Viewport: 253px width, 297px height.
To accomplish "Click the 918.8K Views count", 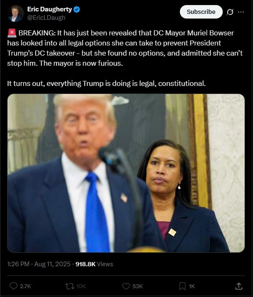I will click(x=94, y=264).
